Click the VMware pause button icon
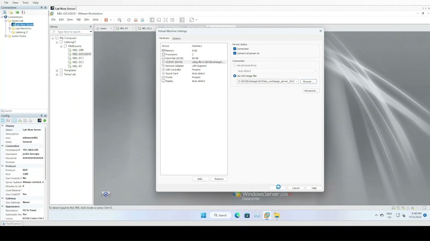 (x=106, y=20)
